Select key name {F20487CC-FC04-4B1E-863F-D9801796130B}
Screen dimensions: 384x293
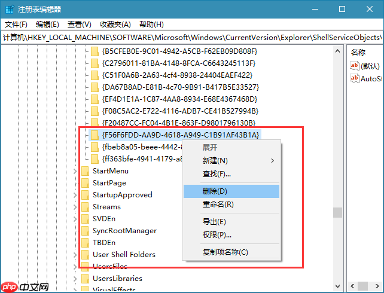179,123
